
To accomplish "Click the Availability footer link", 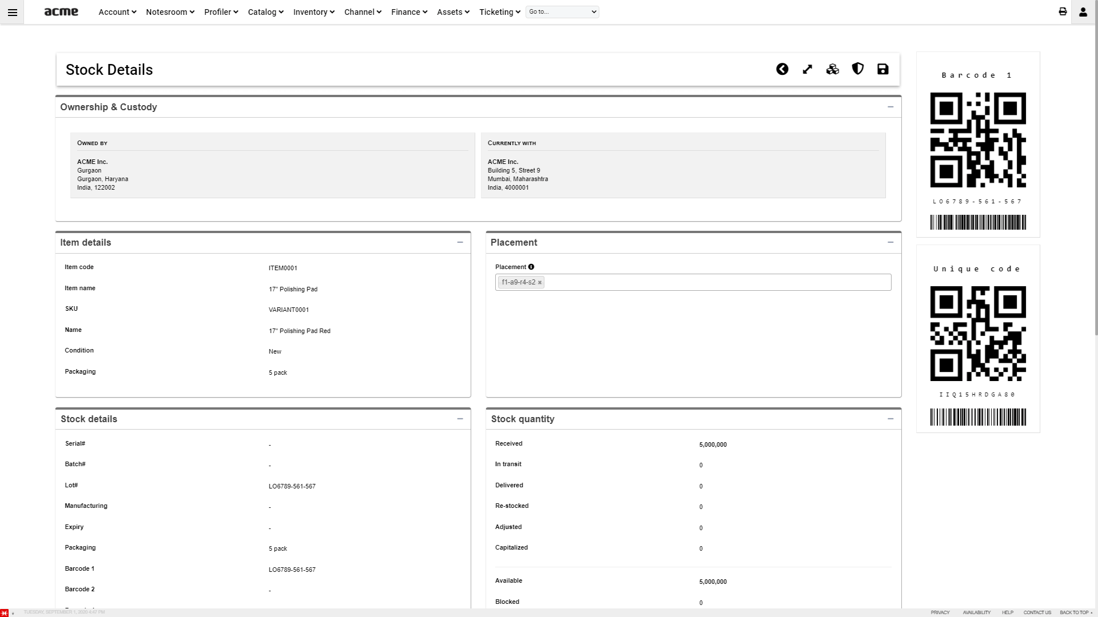I will (x=976, y=612).
